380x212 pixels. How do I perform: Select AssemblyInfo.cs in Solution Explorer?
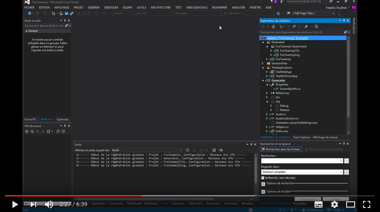(x=290, y=89)
